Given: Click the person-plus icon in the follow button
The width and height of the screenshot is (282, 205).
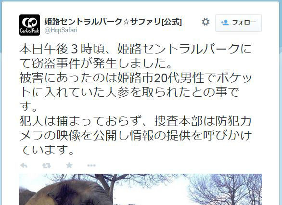Looking at the screenshot, I should pos(225,23).
